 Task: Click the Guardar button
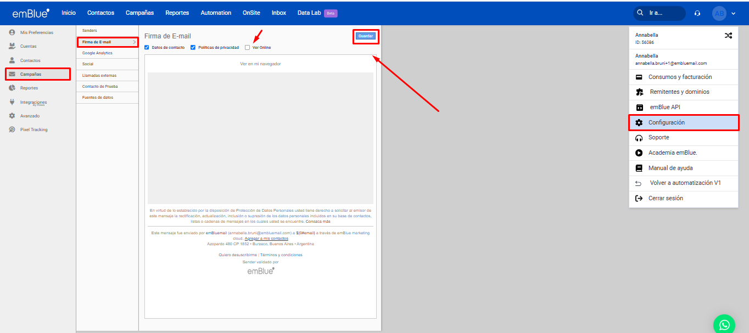coord(366,36)
